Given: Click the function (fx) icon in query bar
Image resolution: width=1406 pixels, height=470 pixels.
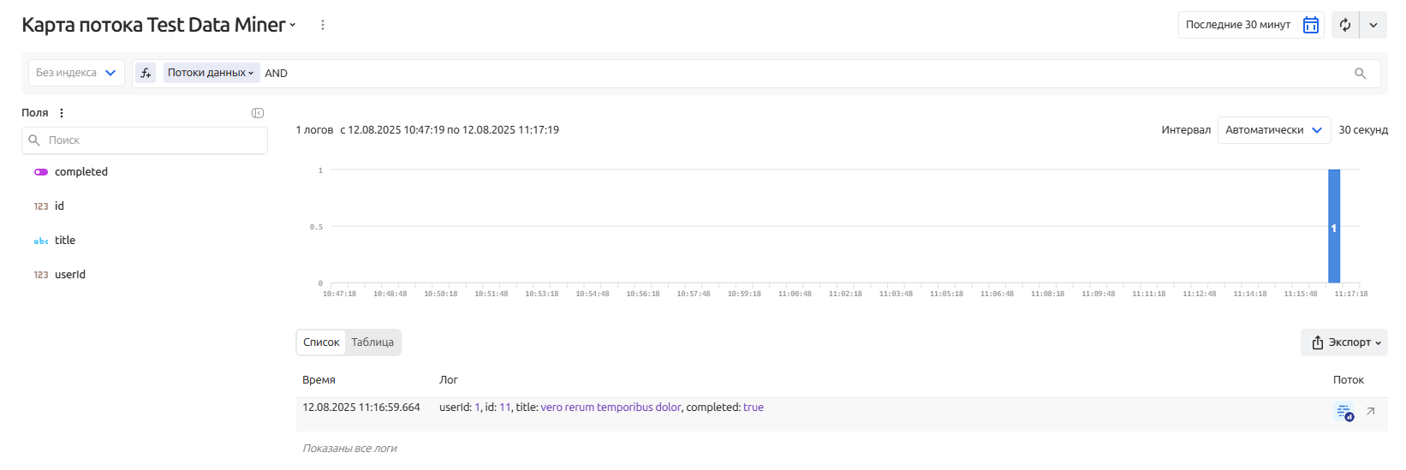Looking at the screenshot, I should (x=146, y=73).
